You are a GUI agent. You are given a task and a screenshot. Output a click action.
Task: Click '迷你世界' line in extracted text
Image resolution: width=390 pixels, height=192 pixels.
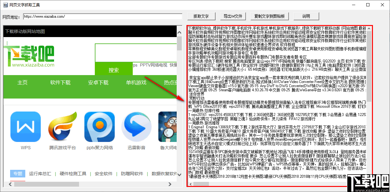[197, 94]
